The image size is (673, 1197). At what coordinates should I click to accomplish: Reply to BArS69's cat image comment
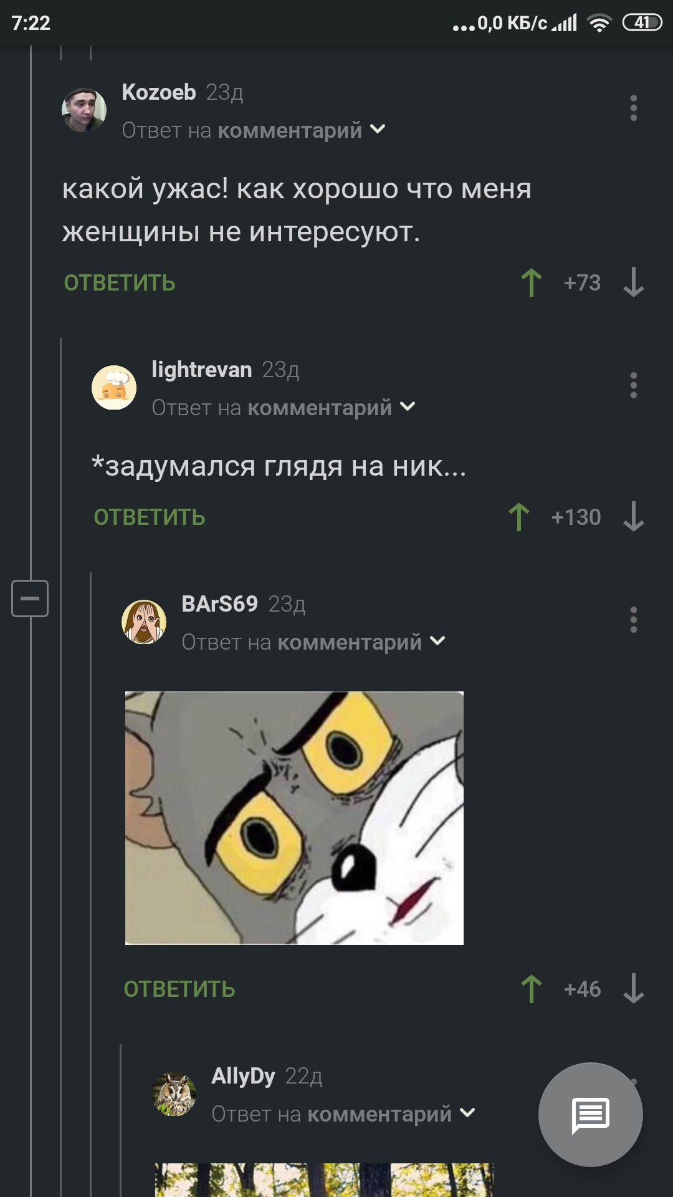click(x=179, y=989)
